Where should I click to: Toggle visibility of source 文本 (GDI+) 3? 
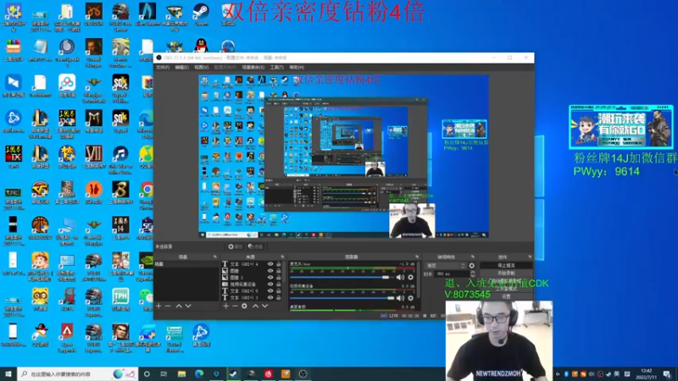(x=270, y=298)
